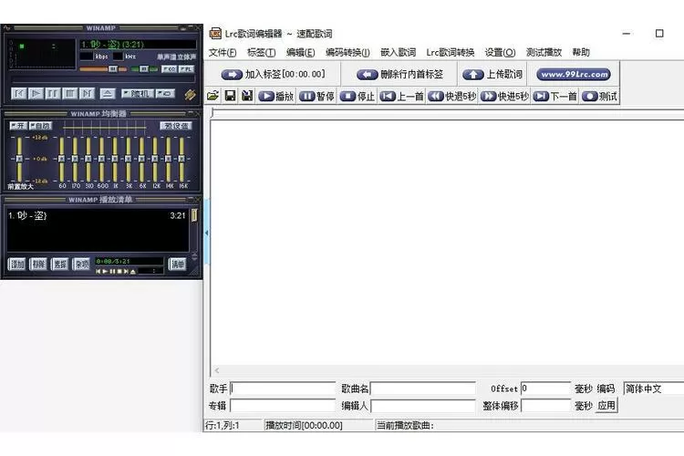Open the 设置(O) menu

(500, 52)
